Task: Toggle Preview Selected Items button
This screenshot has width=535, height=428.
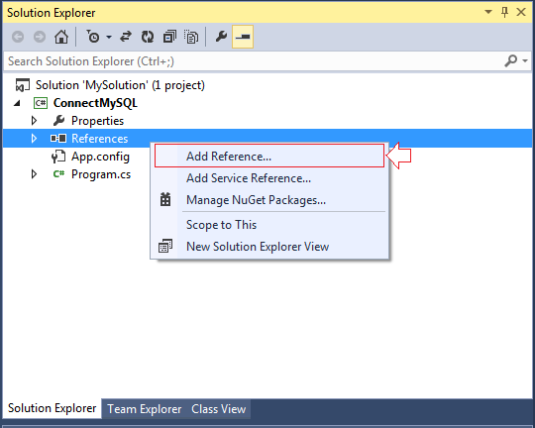Action: point(243,37)
